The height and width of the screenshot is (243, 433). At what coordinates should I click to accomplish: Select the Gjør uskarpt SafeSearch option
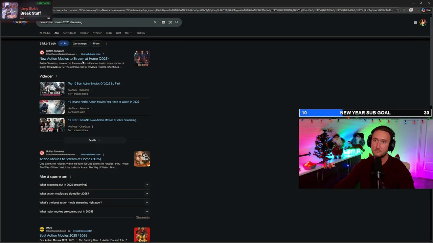[79, 44]
